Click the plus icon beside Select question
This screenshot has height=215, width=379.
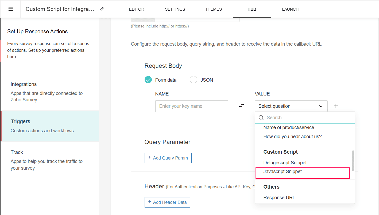[x=336, y=106]
